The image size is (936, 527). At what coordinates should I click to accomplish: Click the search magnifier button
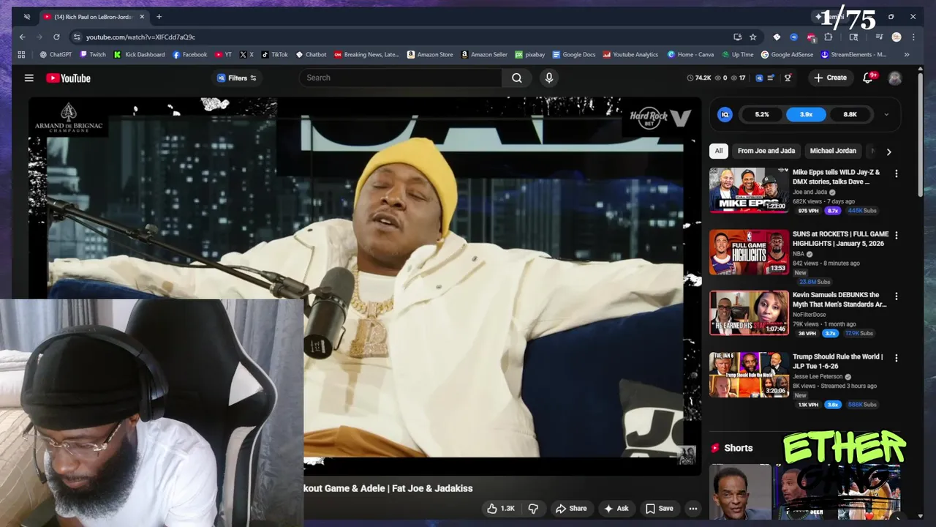click(x=517, y=78)
